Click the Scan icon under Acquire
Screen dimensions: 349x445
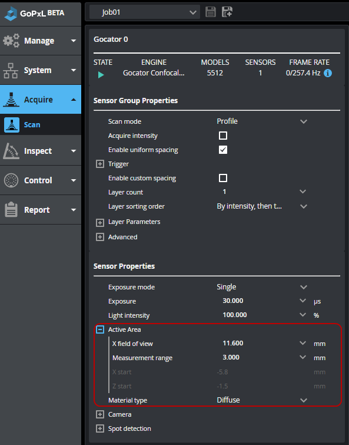pyautogui.click(x=12, y=125)
